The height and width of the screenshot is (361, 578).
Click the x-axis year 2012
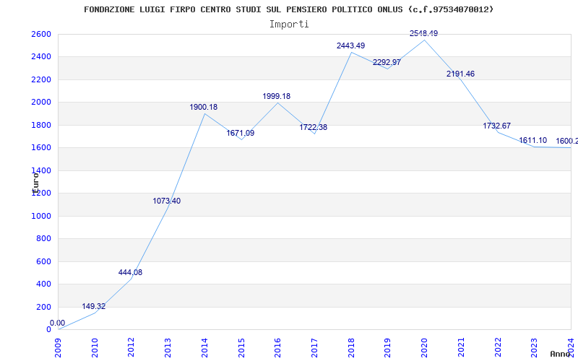click(131, 347)
